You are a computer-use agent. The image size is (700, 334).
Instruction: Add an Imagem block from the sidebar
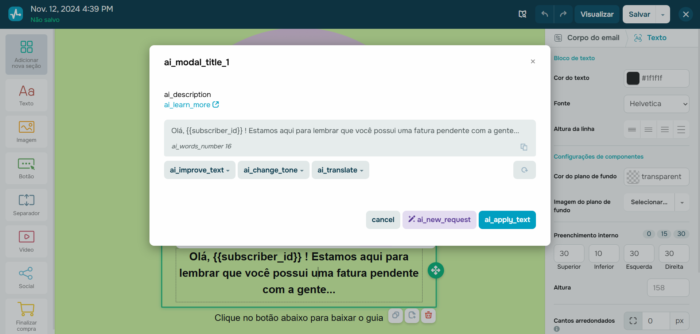[x=26, y=132]
